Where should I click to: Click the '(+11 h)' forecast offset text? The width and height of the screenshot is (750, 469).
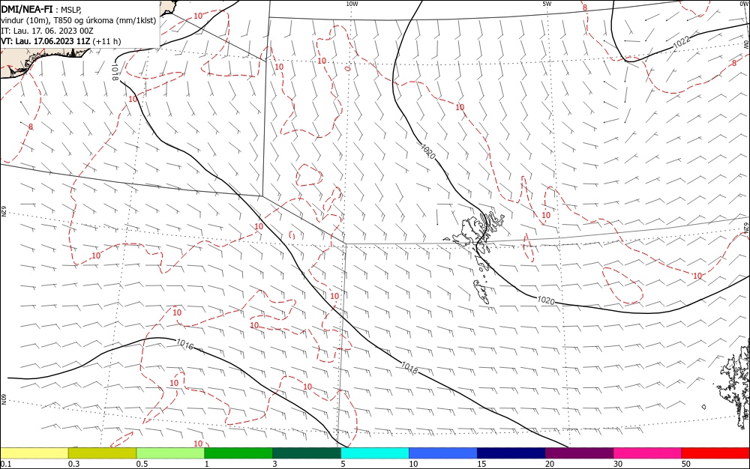coord(106,41)
